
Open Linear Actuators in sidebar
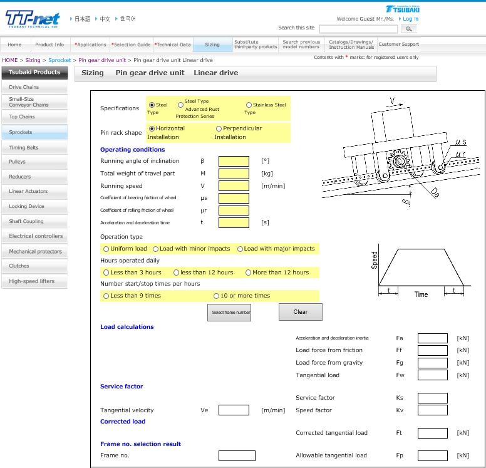tap(34, 191)
